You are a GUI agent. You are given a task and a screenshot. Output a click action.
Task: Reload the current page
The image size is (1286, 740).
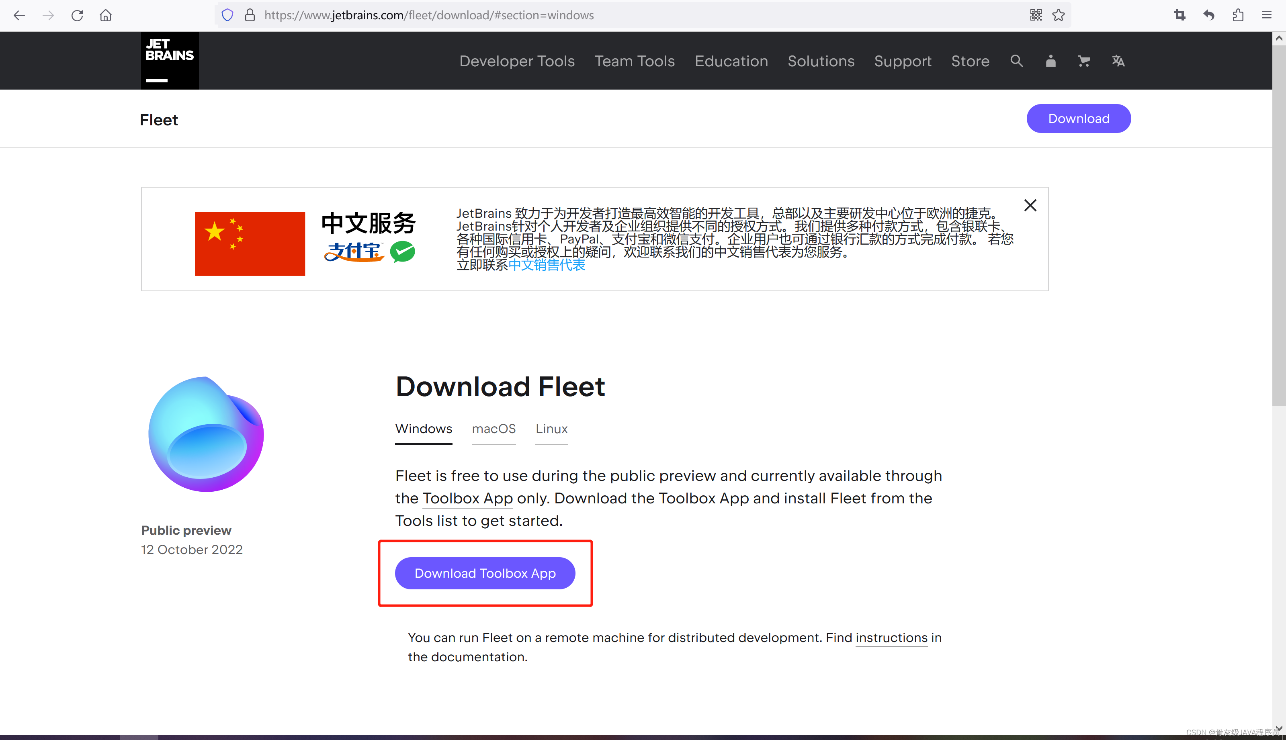(77, 15)
